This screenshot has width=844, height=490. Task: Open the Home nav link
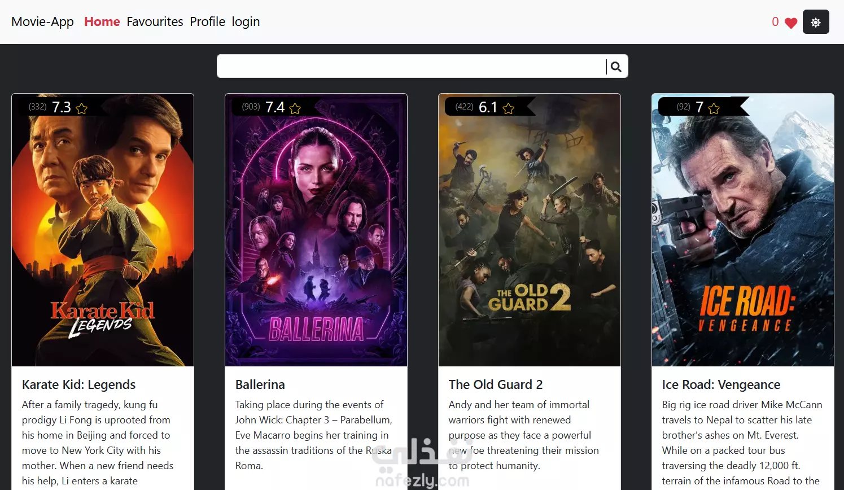102,21
